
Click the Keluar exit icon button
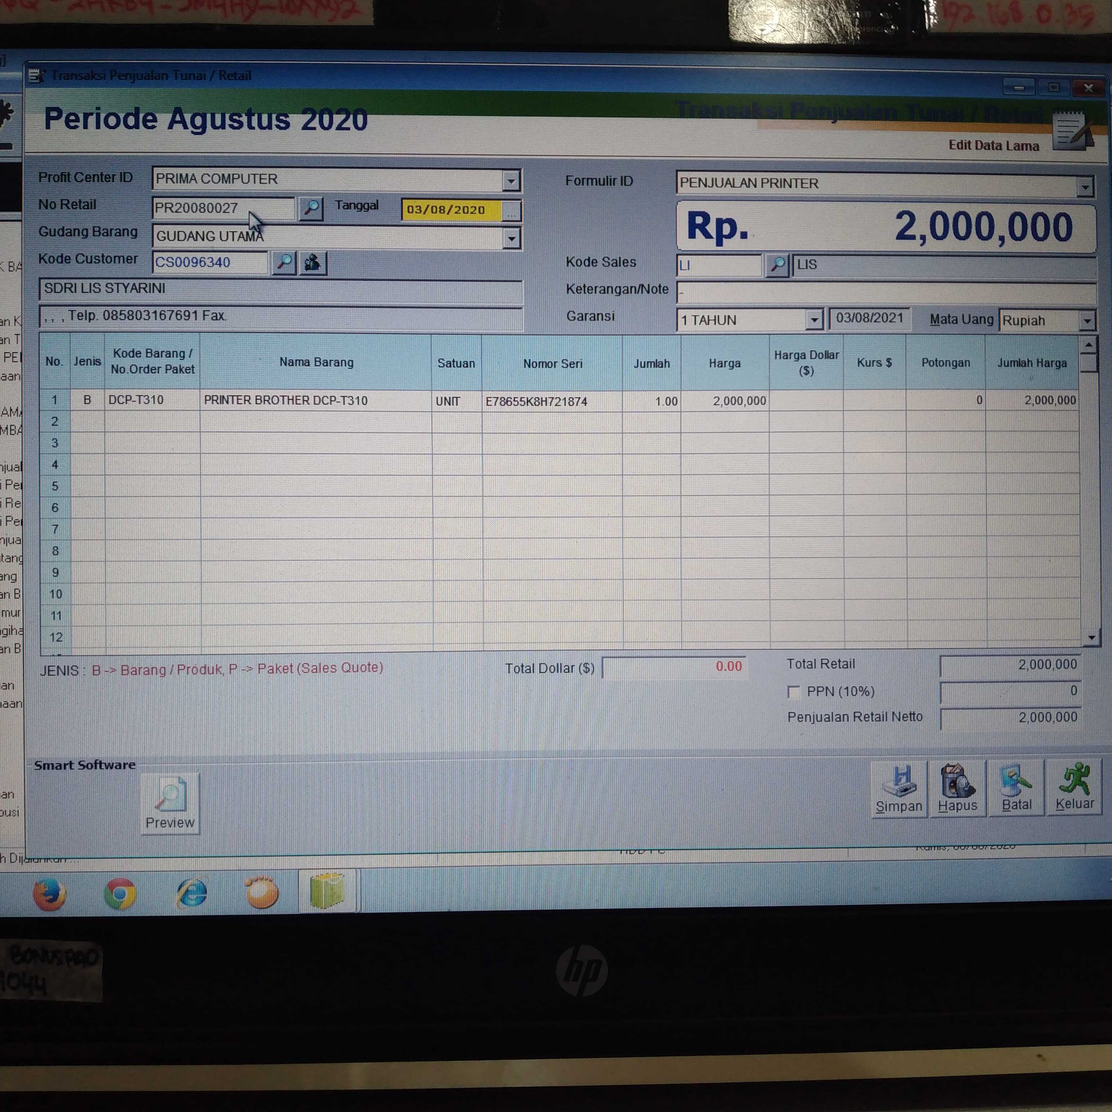coord(1074,787)
